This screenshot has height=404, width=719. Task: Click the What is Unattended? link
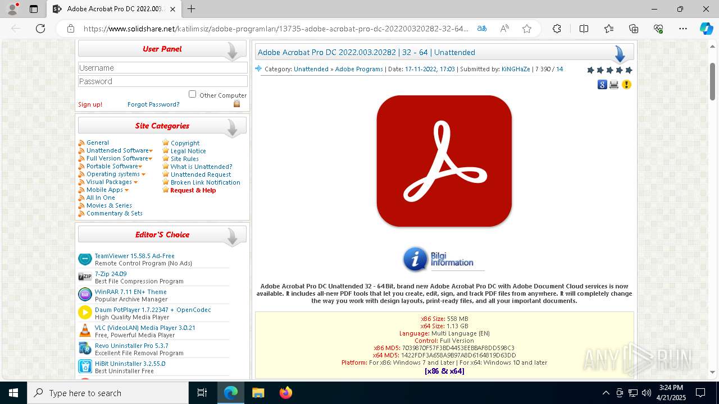click(x=201, y=167)
